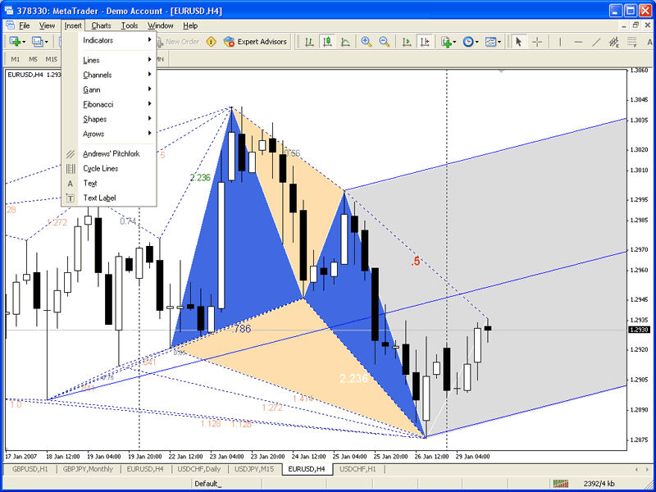Click the green 2.236 label on chart
The image size is (656, 492).
coord(200,177)
